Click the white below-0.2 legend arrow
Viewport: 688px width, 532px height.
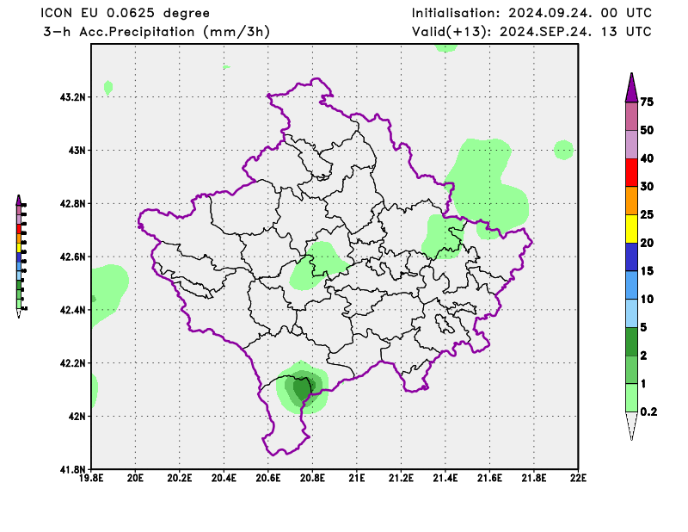pyautogui.click(x=631, y=425)
